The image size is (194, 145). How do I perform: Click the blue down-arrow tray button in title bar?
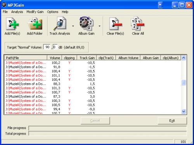pos(160,5)
